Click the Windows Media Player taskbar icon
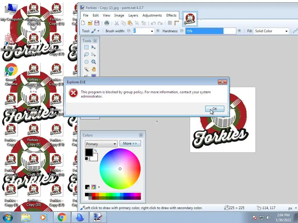This screenshot has width=298, height=223. pyautogui.click(x=43, y=217)
